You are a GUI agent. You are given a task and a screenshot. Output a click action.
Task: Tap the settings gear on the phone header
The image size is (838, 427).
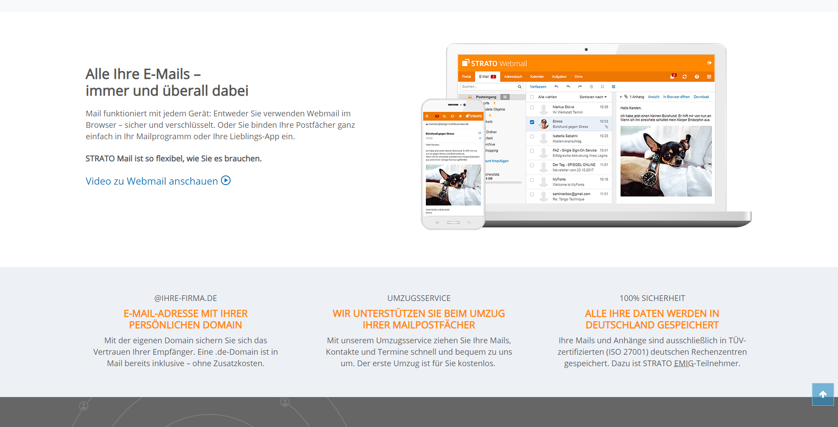coord(460,116)
